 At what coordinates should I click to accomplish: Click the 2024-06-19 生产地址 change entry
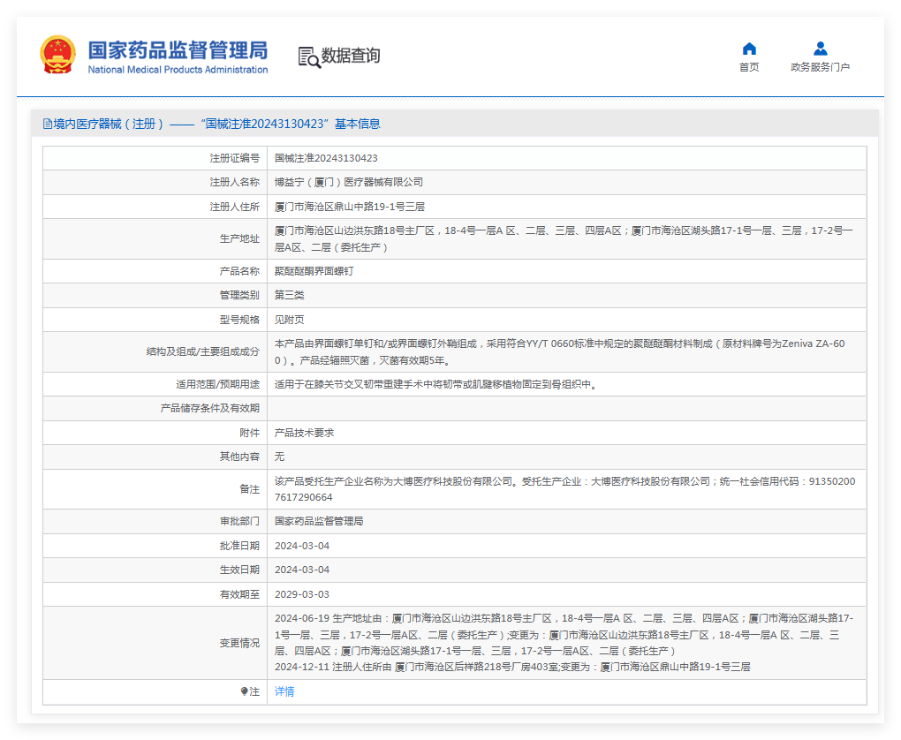click(x=564, y=635)
